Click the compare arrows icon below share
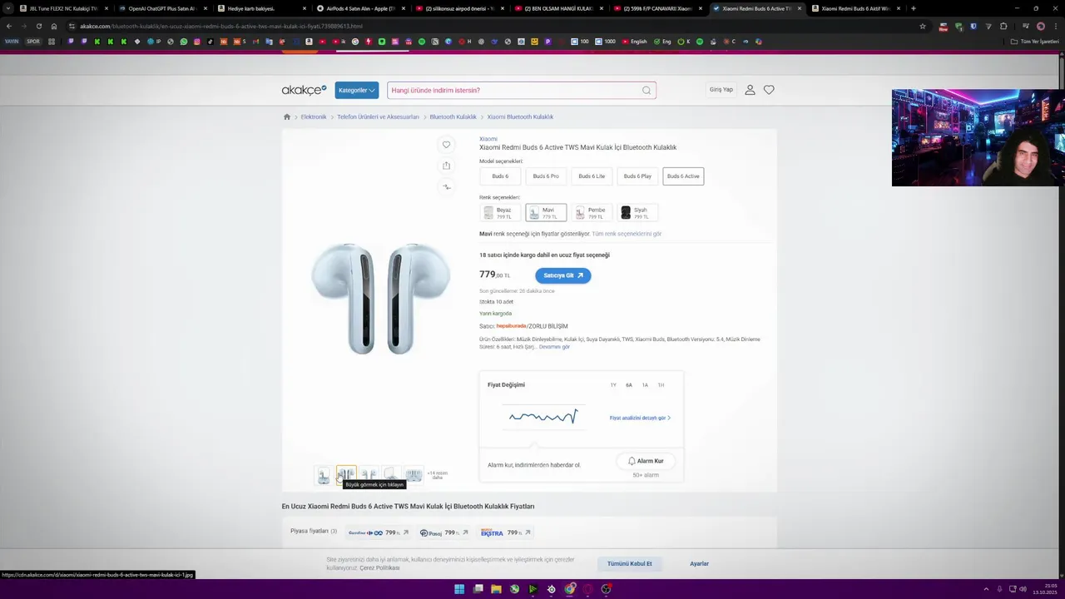This screenshot has height=599, width=1065. click(x=446, y=187)
